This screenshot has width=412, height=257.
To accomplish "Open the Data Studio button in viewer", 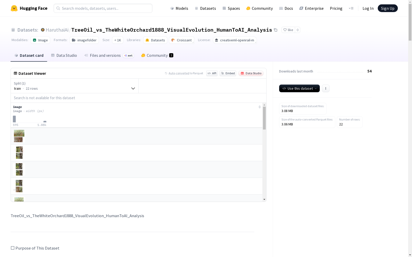I will point(251,73).
